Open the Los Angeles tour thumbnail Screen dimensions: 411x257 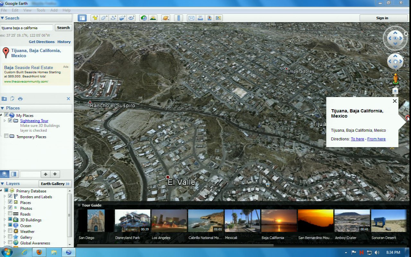[x=169, y=221]
